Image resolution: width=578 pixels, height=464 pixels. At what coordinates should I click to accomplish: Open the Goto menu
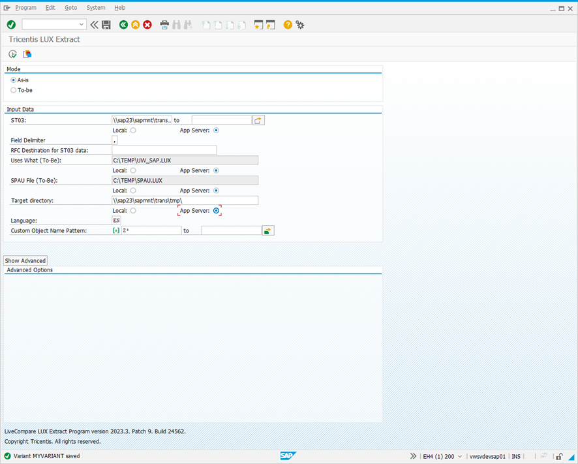tap(70, 7)
